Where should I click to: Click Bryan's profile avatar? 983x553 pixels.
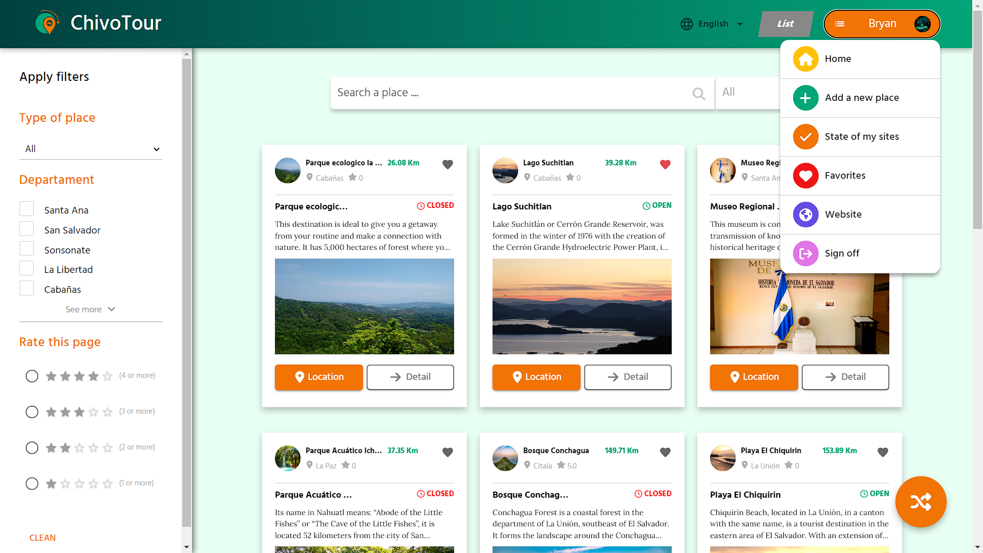pyautogui.click(x=922, y=24)
